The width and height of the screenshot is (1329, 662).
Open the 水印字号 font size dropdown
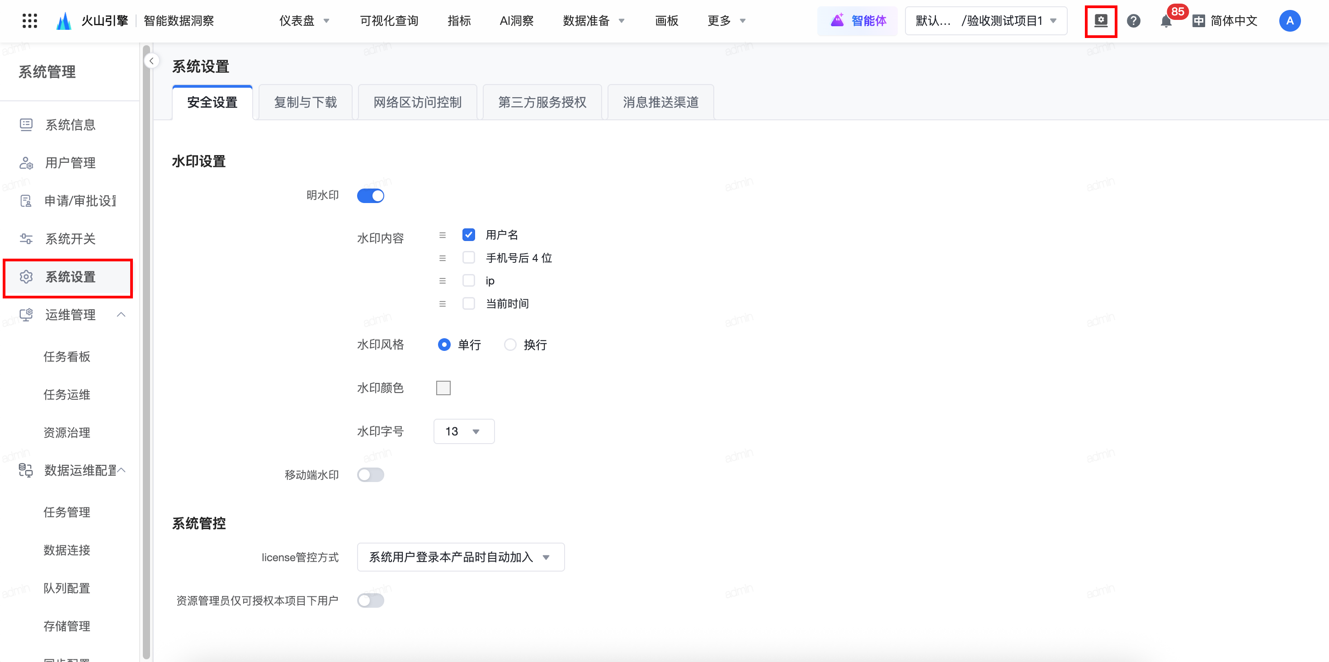(463, 431)
